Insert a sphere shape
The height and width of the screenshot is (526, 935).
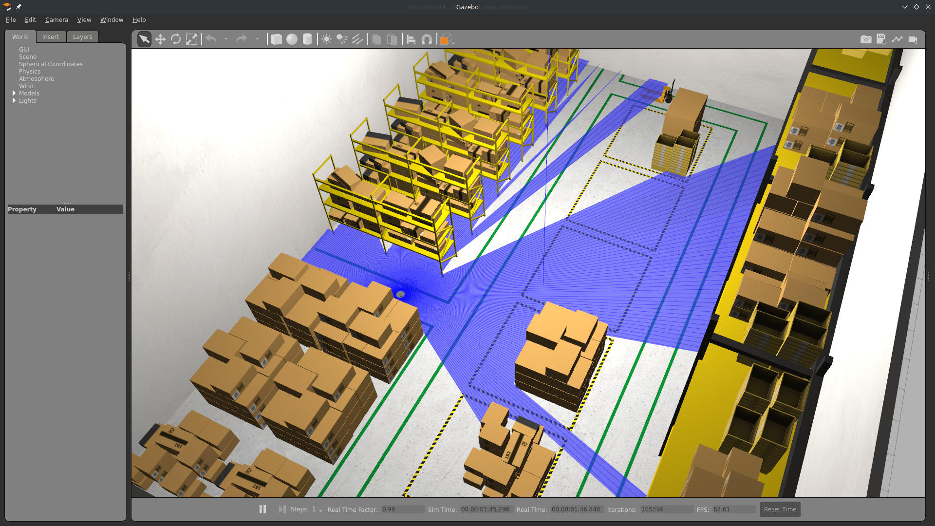292,39
